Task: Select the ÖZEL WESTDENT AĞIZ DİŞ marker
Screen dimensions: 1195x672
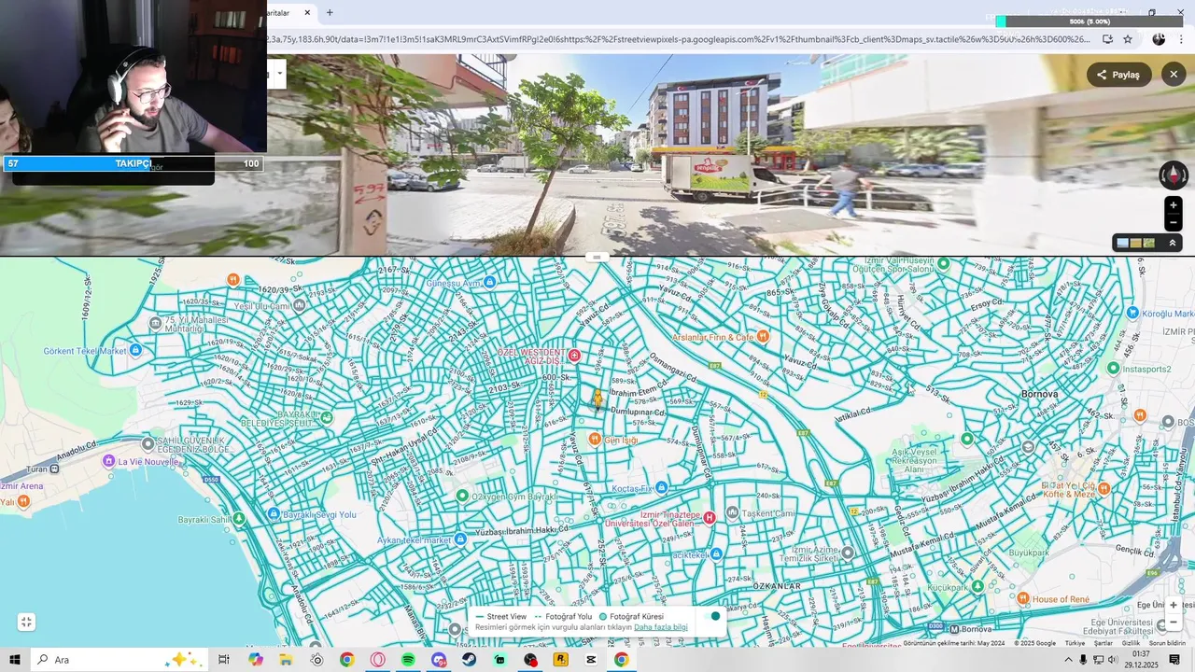Action: click(574, 356)
